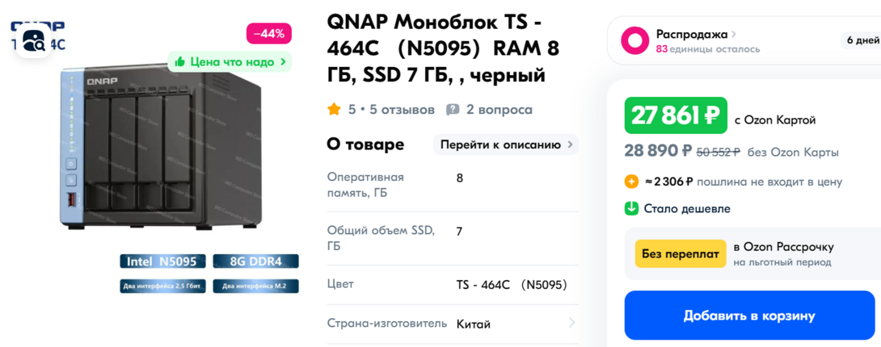Expand the Распродажа sale chevron
The height and width of the screenshot is (347, 881).
click(x=735, y=34)
